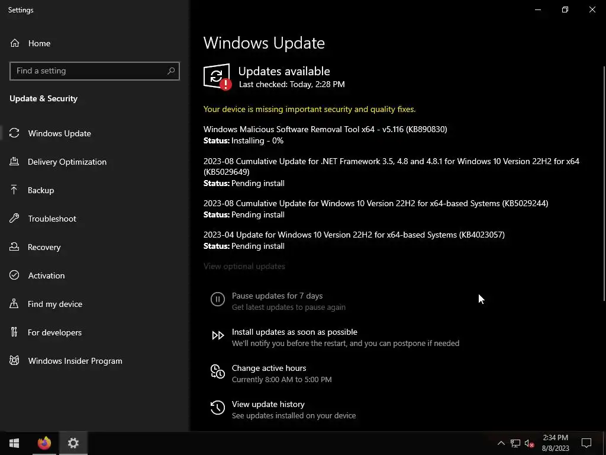Click the KB5029649 .NET Framework update entry
The height and width of the screenshot is (455, 606).
click(391, 166)
